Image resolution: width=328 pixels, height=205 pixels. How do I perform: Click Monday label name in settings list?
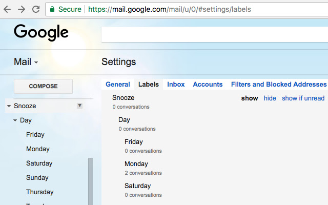(x=136, y=164)
